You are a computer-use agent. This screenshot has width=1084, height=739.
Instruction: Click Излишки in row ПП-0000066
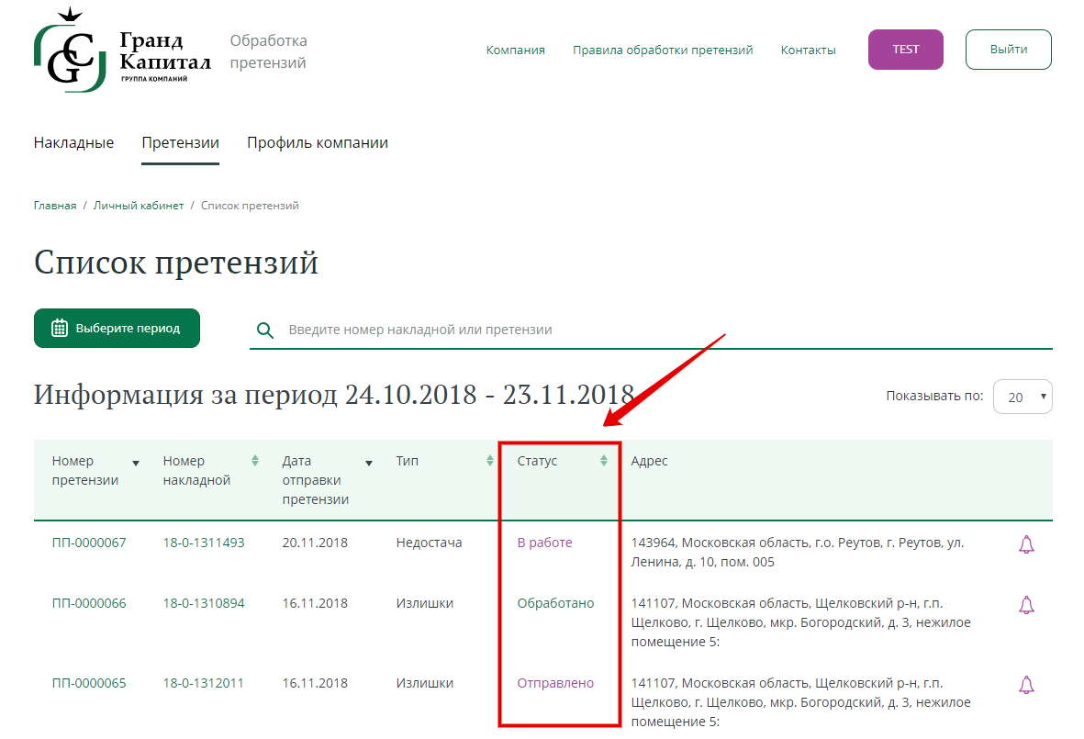(x=424, y=603)
